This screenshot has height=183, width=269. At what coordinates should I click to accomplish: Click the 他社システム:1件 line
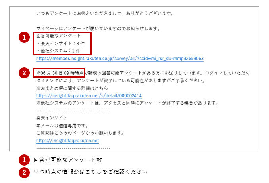58,51
